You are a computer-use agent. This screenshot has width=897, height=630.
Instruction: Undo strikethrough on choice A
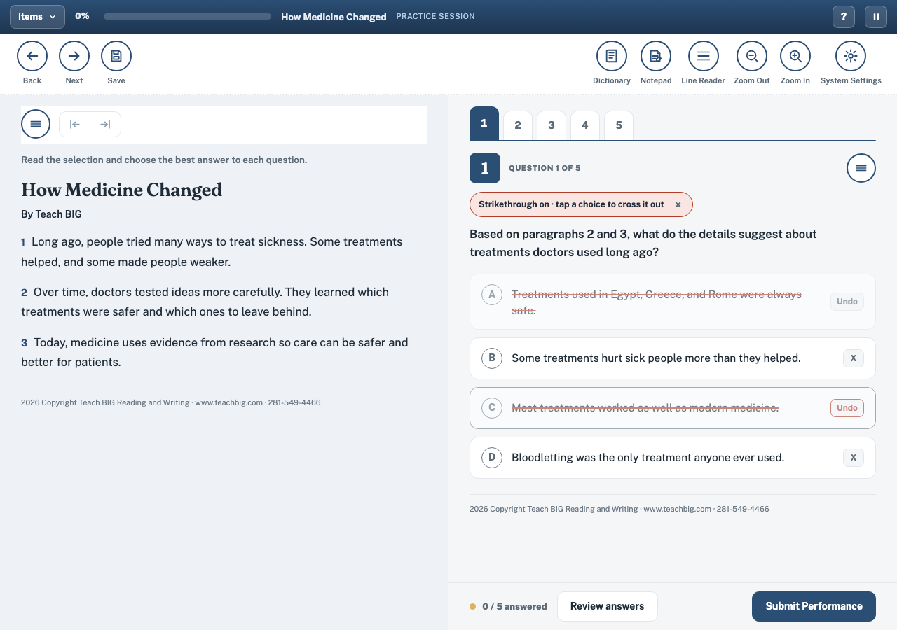coord(847,302)
